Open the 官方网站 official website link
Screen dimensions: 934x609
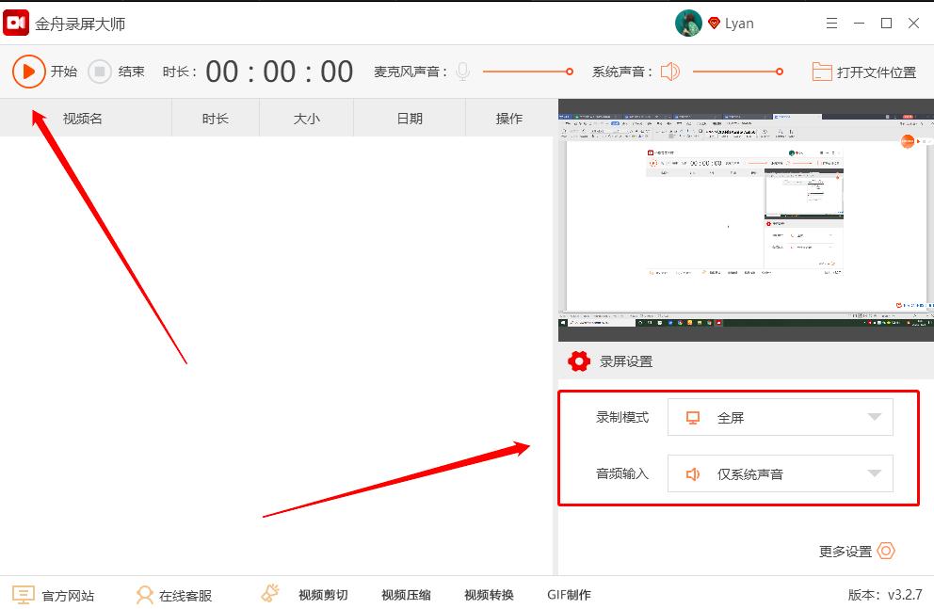point(68,595)
